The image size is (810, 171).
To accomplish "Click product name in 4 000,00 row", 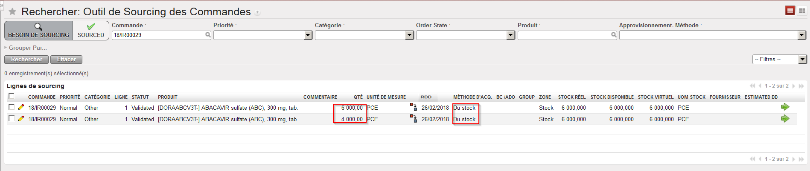I will [228, 119].
